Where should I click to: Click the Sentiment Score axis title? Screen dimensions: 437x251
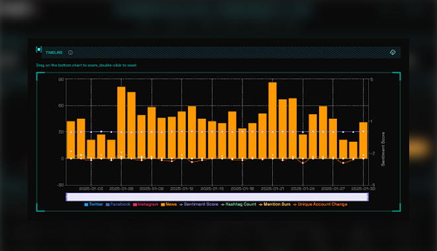(383, 149)
